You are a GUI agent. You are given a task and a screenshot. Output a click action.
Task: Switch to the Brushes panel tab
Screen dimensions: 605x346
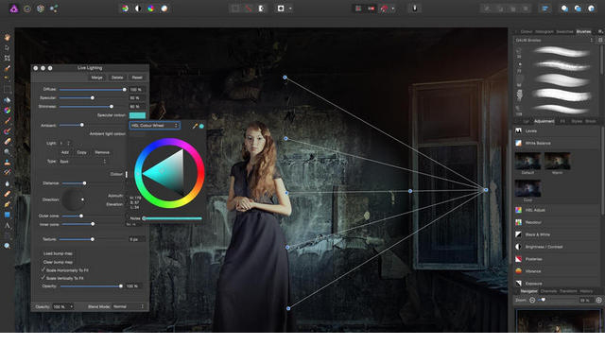pos(583,31)
